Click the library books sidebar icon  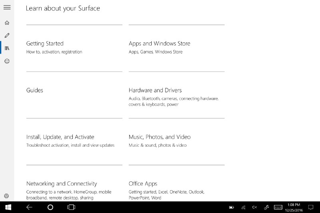tap(7, 48)
